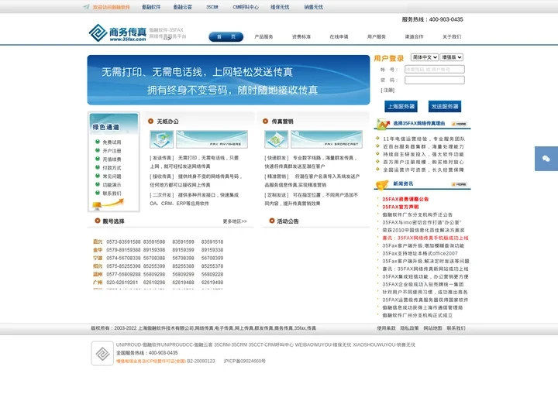Screen dimensions: 558x418
Task: Click fax number 0573-83591588
Action: 123,242
